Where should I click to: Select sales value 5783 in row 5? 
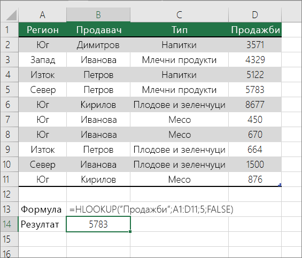tap(255, 90)
